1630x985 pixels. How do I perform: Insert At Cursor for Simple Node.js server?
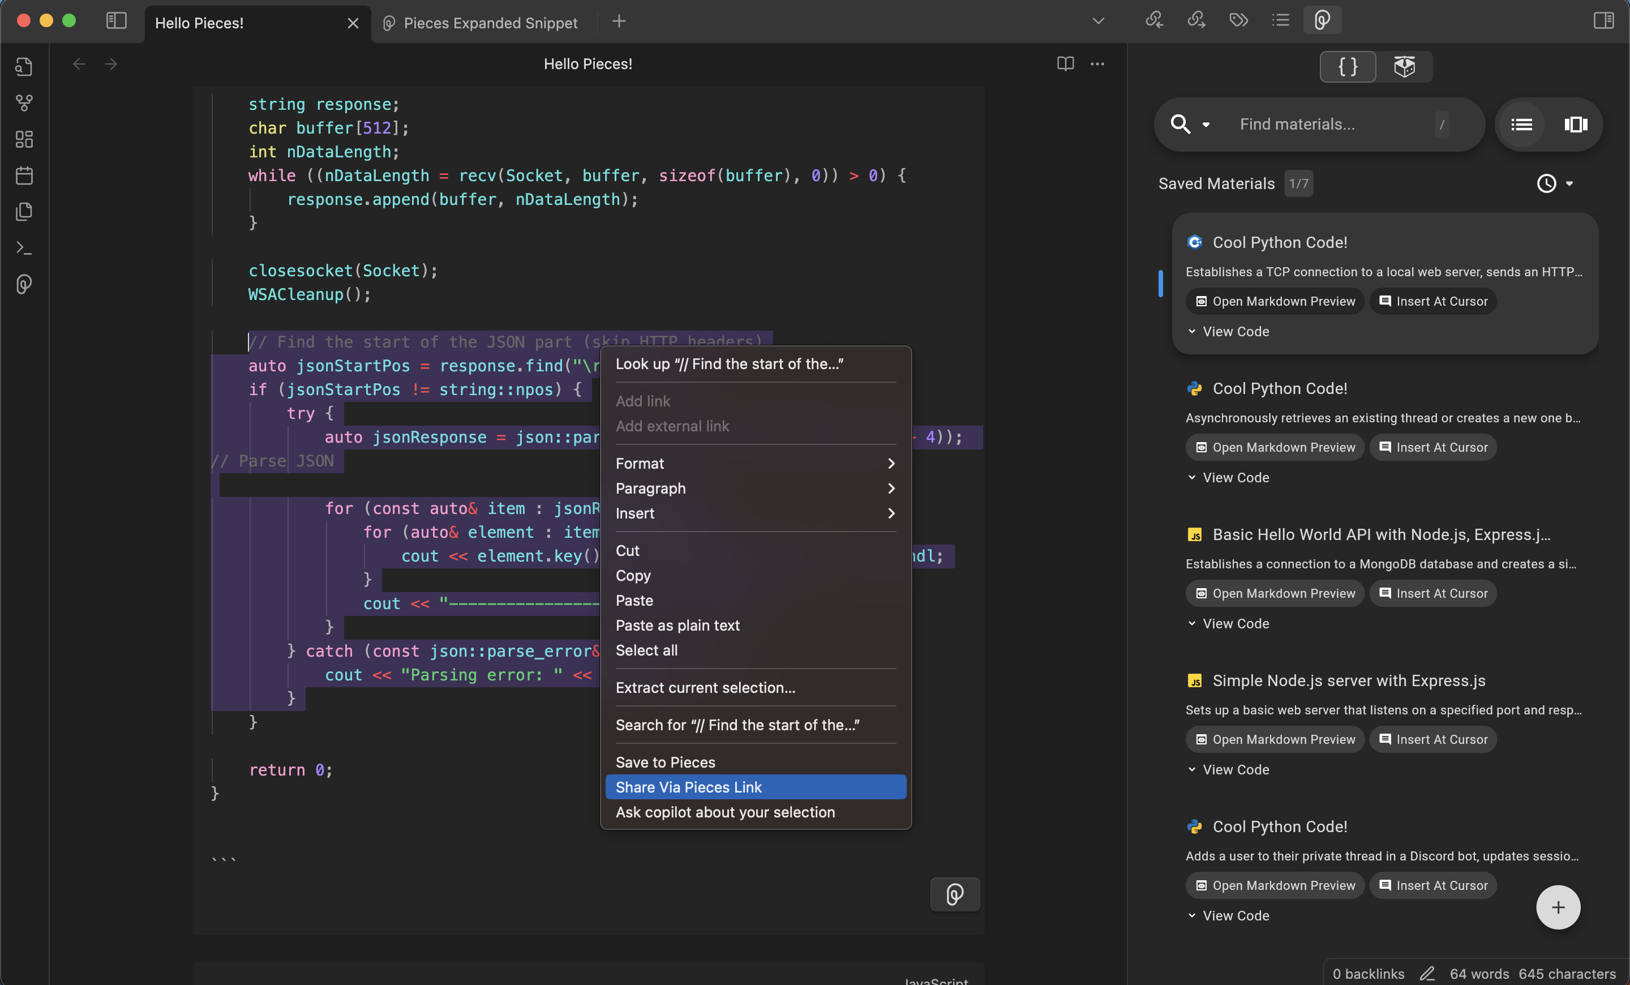pyautogui.click(x=1433, y=739)
